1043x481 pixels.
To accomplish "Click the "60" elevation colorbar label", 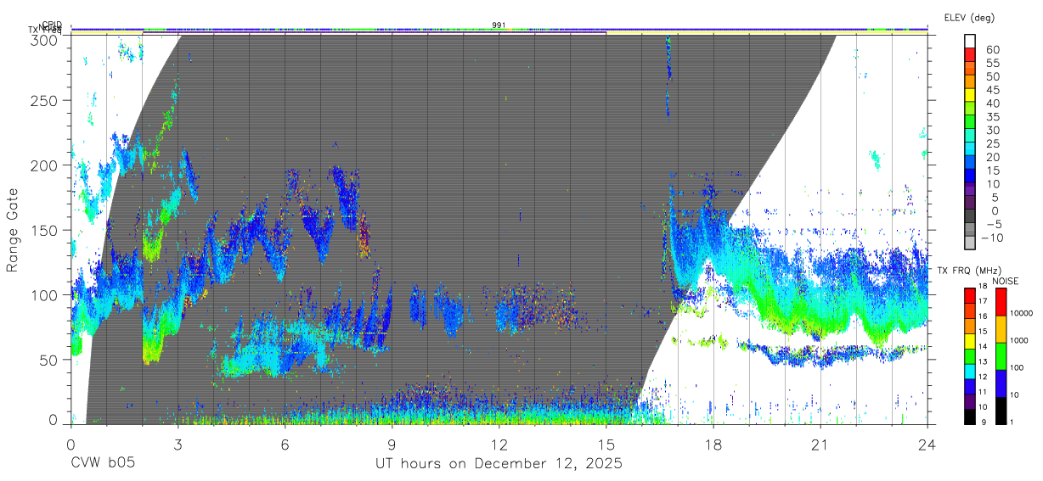I will (x=993, y=49).
